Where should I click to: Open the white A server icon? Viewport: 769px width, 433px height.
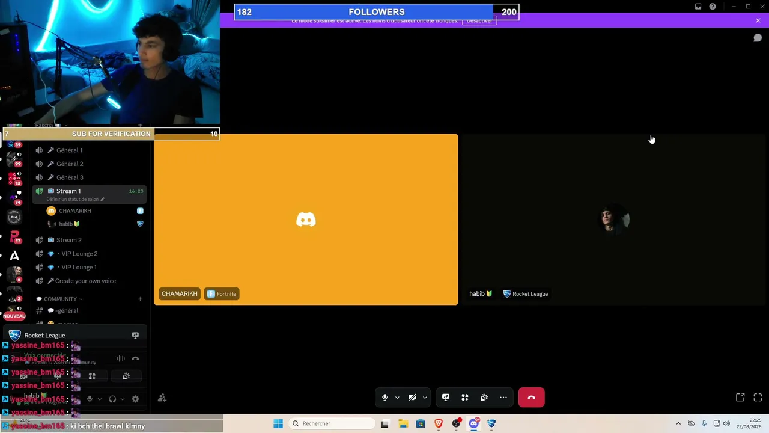pos(14,256)
